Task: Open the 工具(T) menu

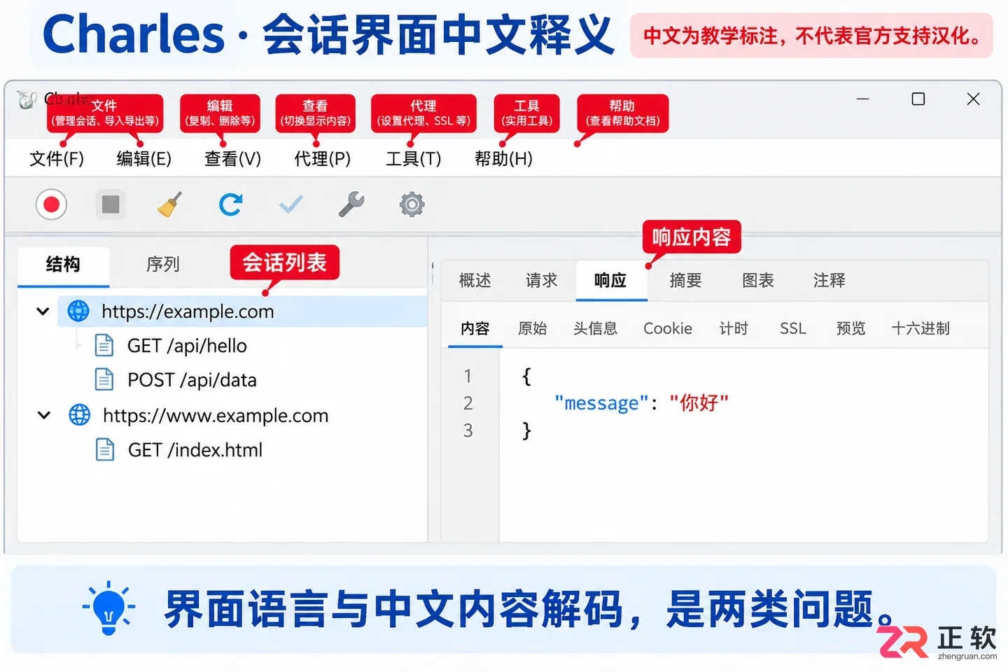Action: [414, 159]
